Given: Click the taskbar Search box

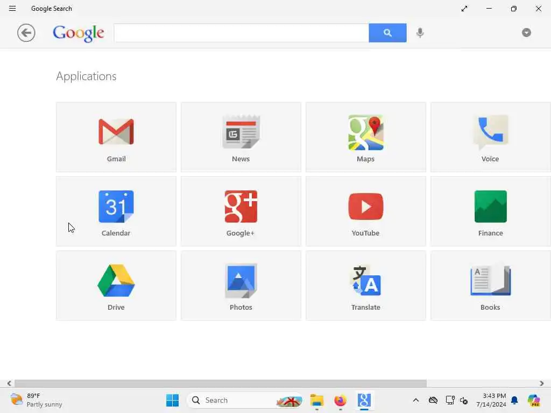Looking at the screenshot, I should 245,400.
